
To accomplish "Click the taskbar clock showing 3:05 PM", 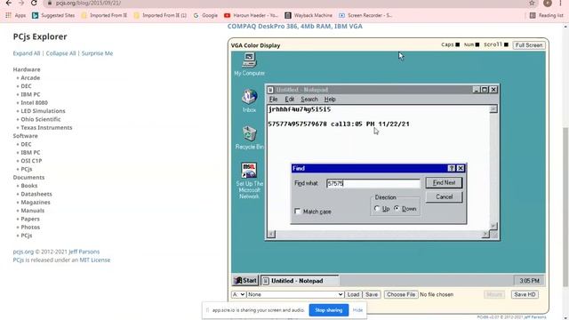I will [x=529, y=281].
